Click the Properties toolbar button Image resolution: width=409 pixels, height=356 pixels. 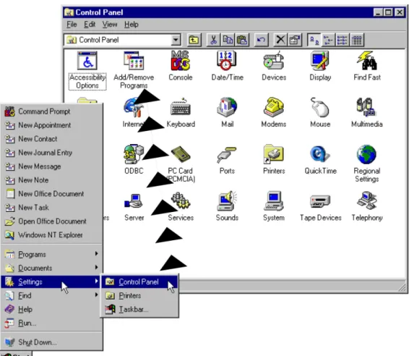[x=295, y=40]
